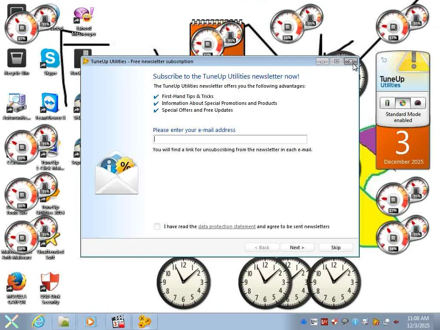Click 'Information About Special Promotions and Products' text

[x=219, y=103]
